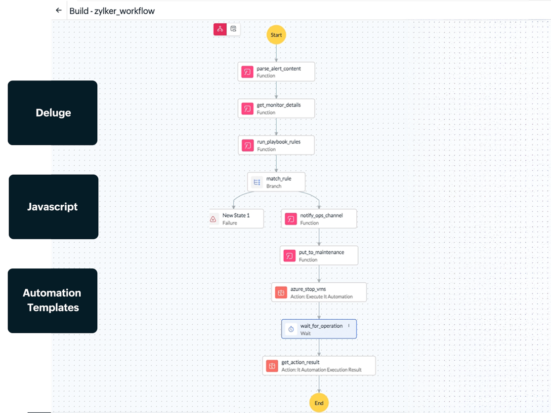The image size is (551, 413).
Task: Click the yellow Start circle
Action: (276, 35)
